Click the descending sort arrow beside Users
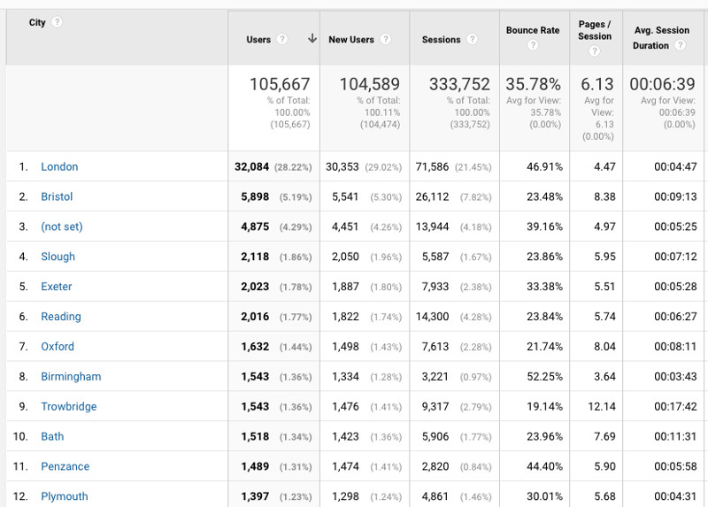Viewport: 708px width, 507px height. (312, 39)
